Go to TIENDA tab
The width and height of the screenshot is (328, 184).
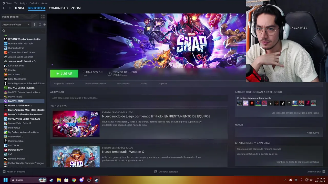pos(19,8)
